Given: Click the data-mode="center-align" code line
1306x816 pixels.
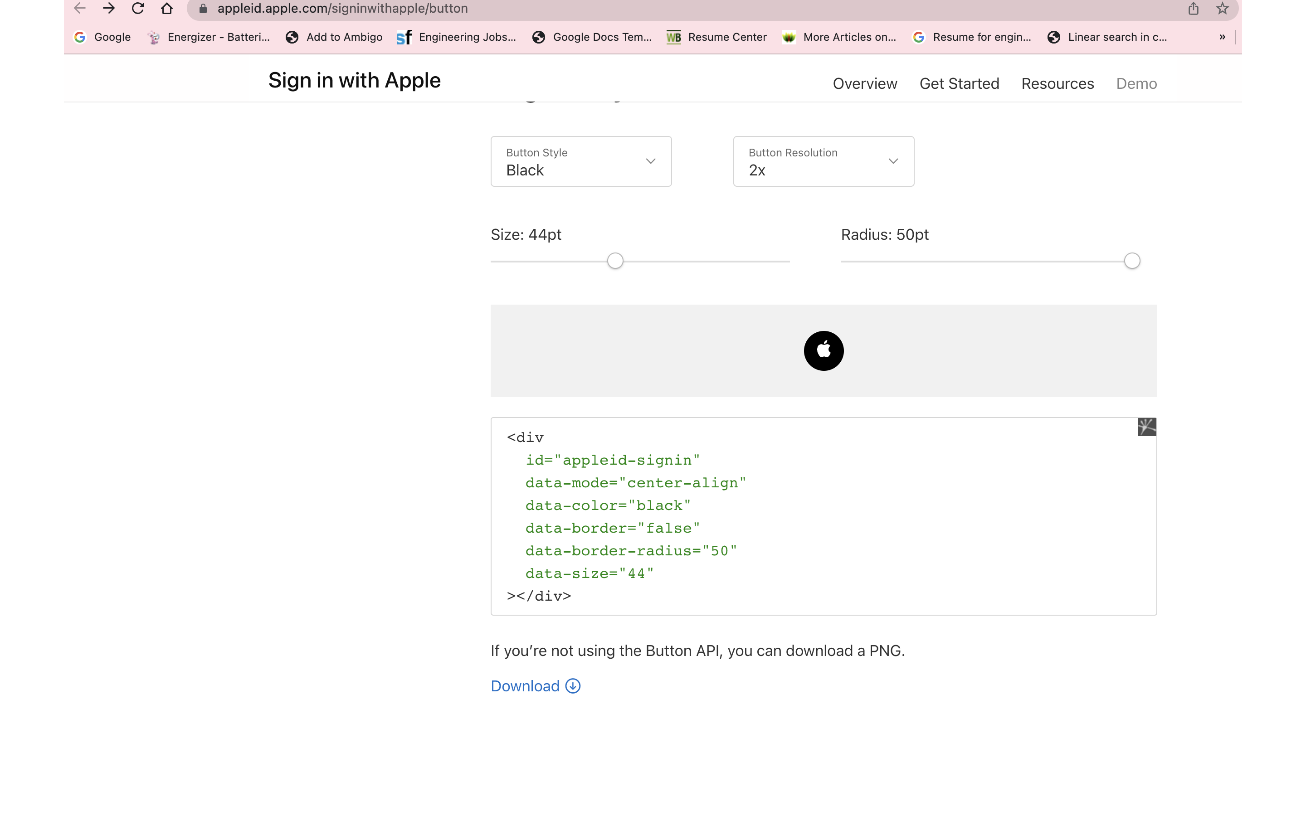Looking at the screenshot, I should coord(636,483).
